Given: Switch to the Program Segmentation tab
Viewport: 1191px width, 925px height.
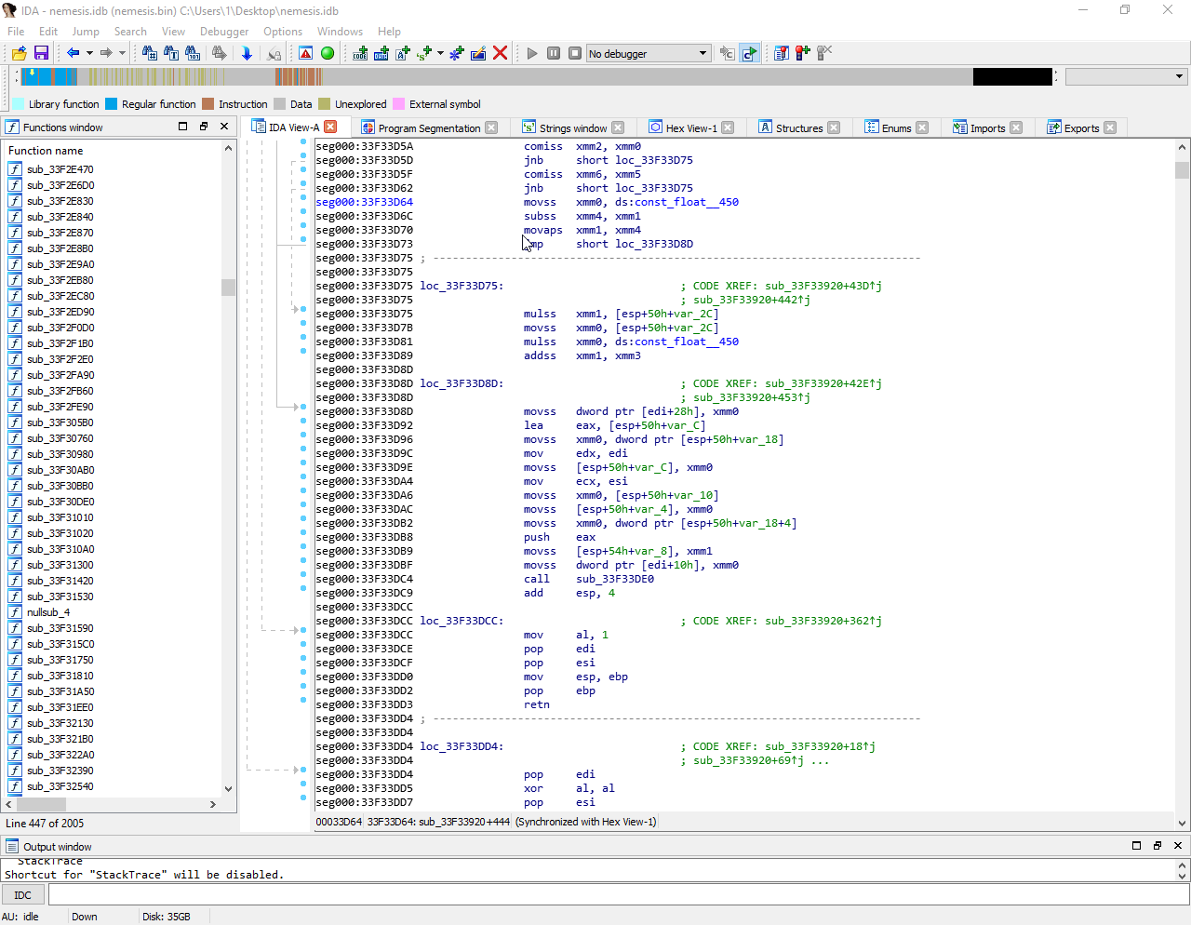Looking at the screenshot, I should (429, 128).
